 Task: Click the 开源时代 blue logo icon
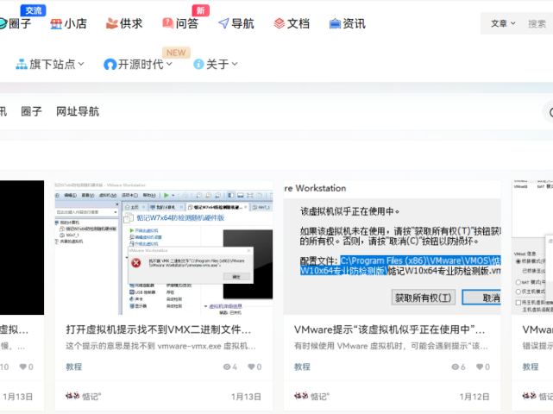tap(110, 65)
